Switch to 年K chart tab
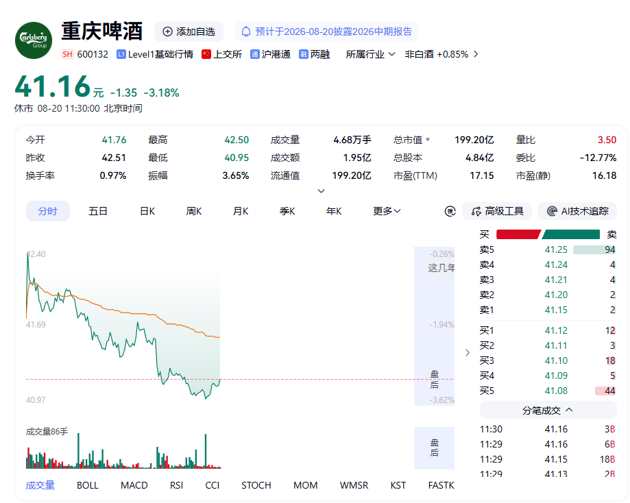Image resolution: width=630 pixels, height=503 pixels. (x=334, y=211)
